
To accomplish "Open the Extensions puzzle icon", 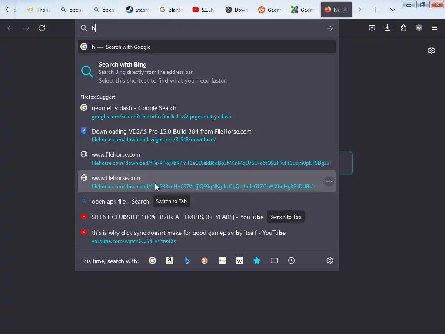I will (x=403, y=28).
